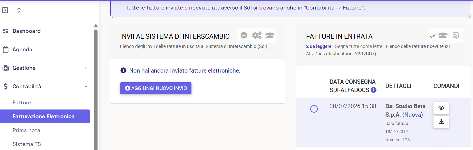The image size is (473, 150).
Task: Collapse the sidebar panel icon
Action: 5,10
